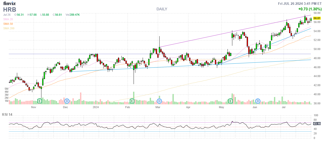This screenshot has width=325, height=142.
Task: Click the November earnings E marker
Action: click(x=39, y=101)
